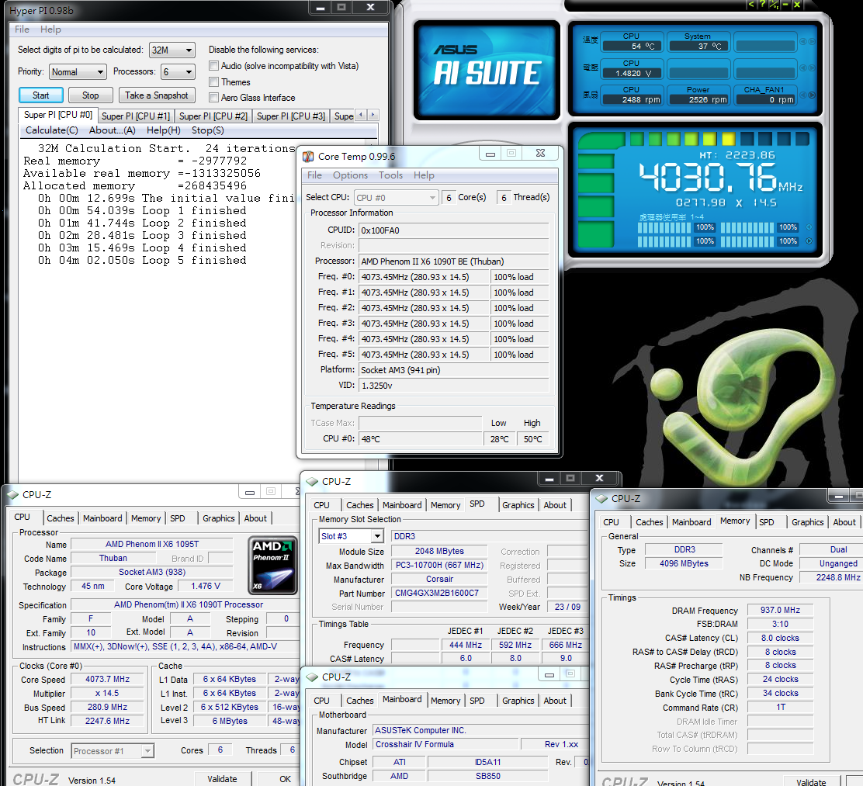This screenshot has width=863, height=786.
Task: Click Crosshair IV Formula model value
Action: (x=445, y=744)
